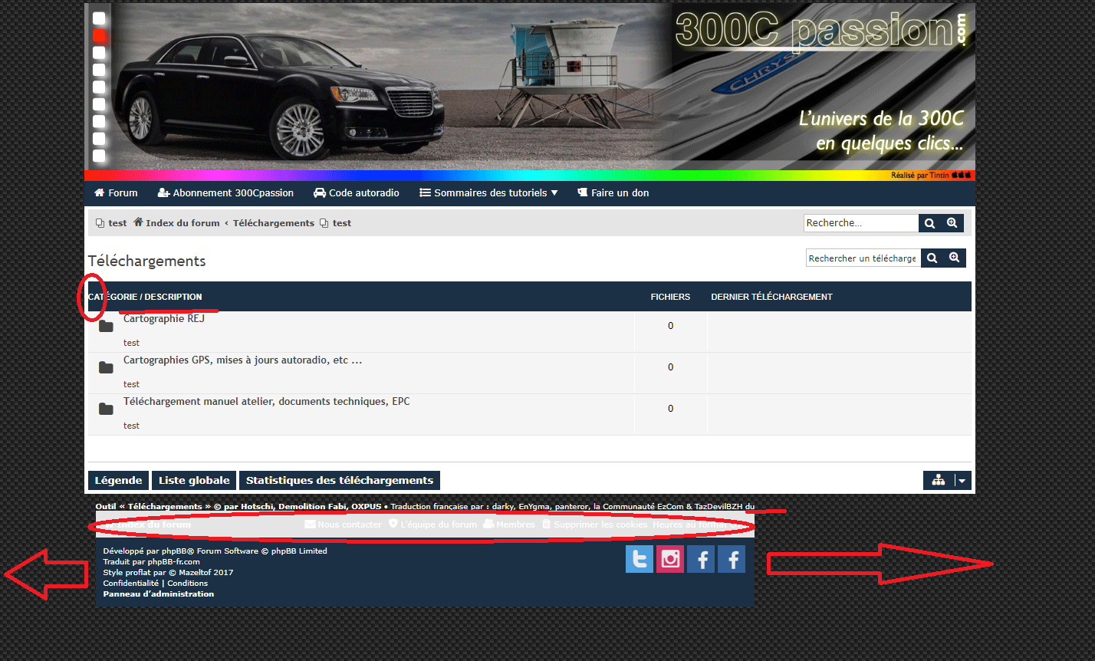This screenshot has width=1095, height=661.
Task: Open Code autoradio menu item
Action: 357,193
